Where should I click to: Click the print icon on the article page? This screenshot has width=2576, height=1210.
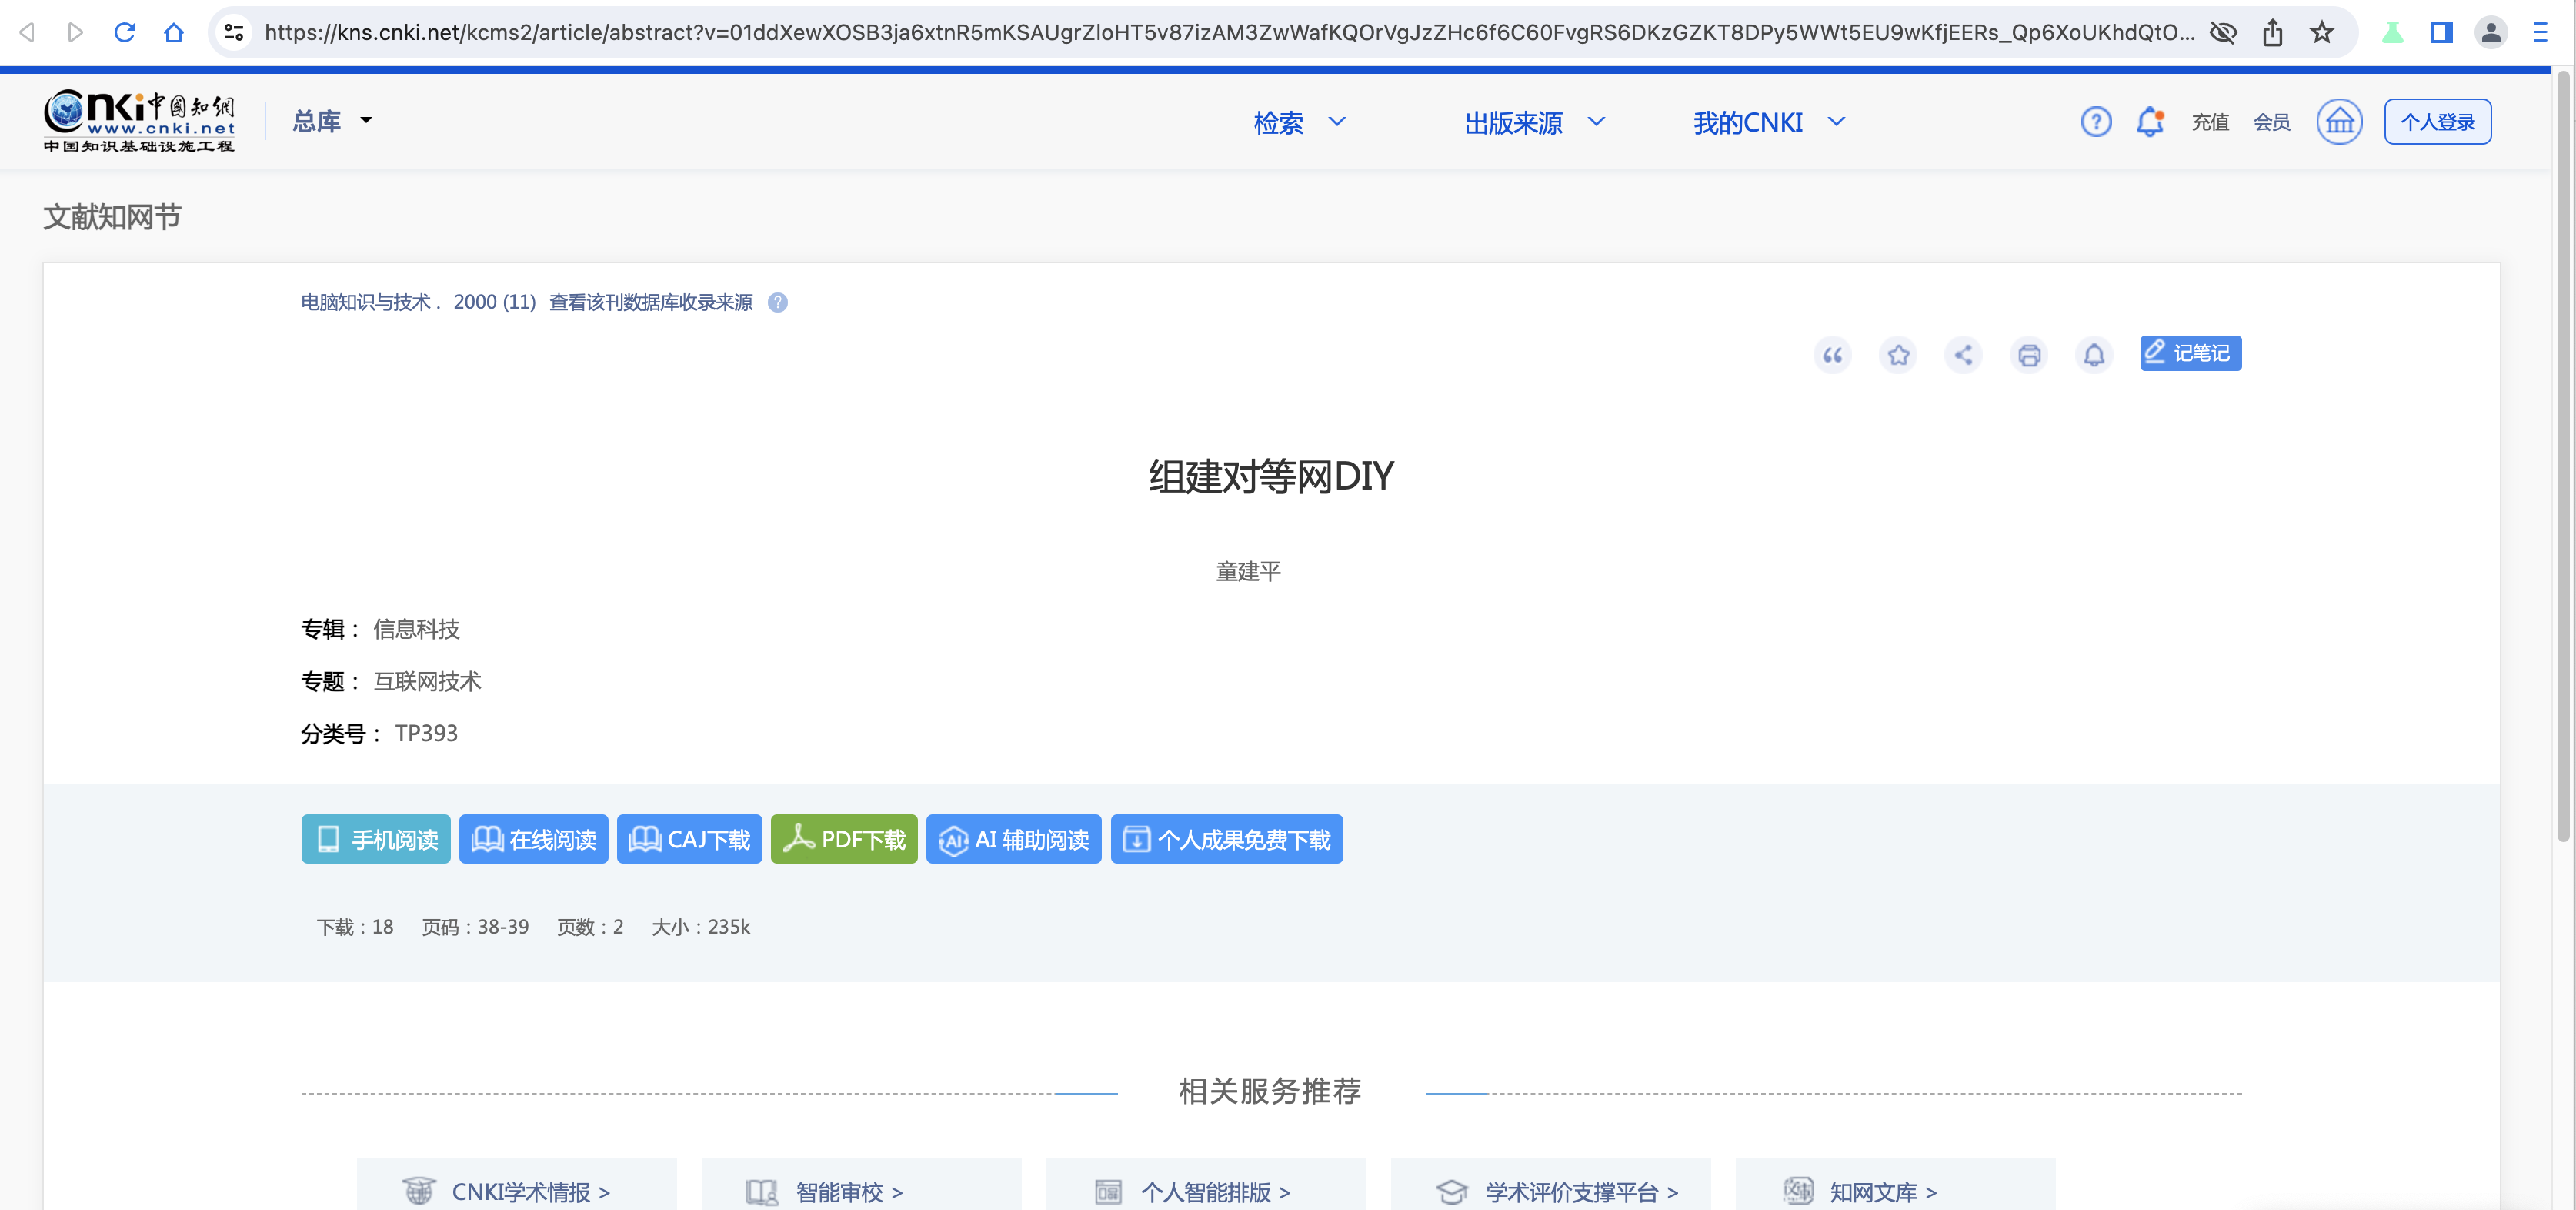(2028, 354)
